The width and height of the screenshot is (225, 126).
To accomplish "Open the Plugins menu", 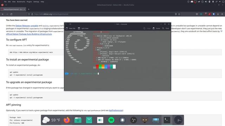I will 29,2.
